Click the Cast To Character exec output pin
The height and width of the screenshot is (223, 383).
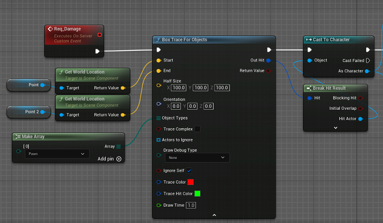tap(368, 50)
